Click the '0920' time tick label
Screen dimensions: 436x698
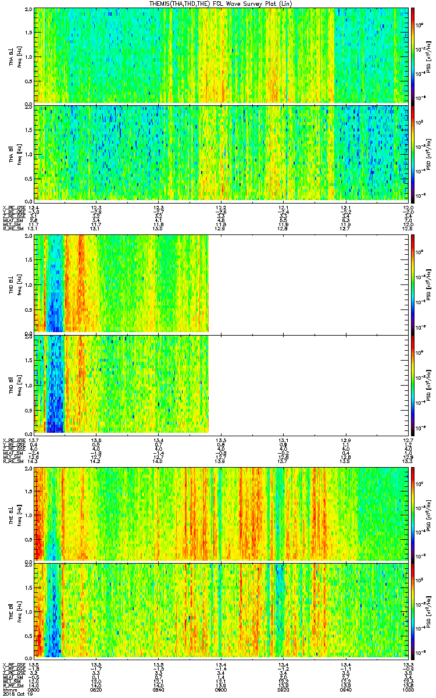pos(284,690)
